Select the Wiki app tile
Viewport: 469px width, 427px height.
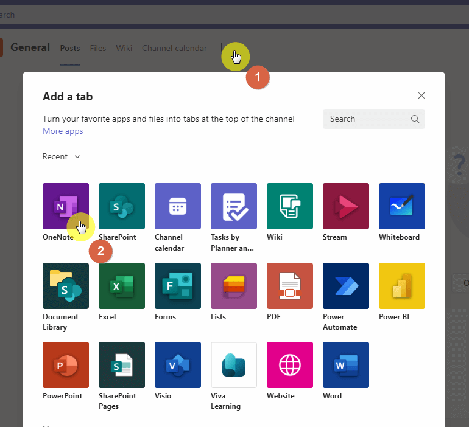tap(290, 206)
